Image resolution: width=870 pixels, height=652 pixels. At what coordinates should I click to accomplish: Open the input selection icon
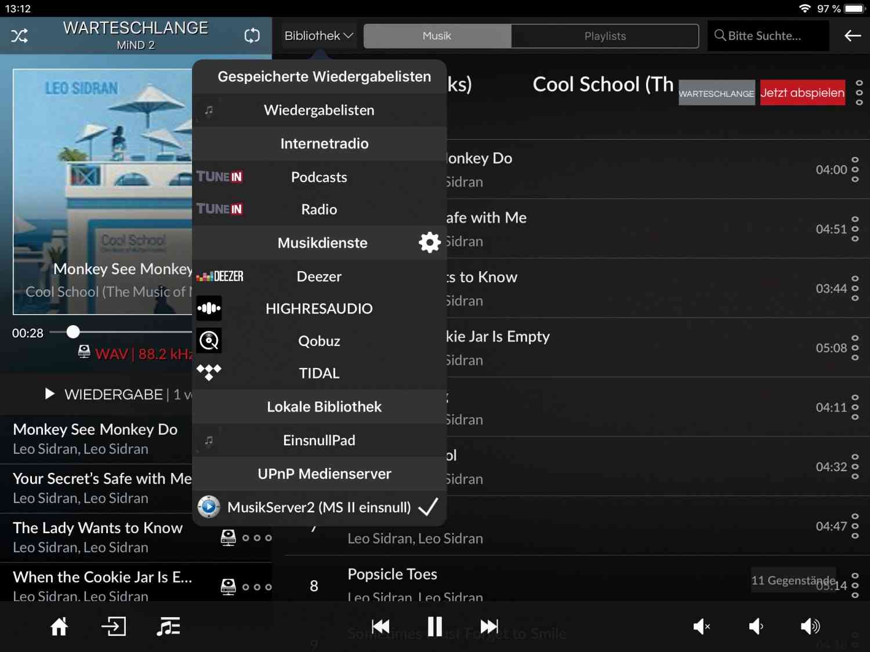point(114,626)
